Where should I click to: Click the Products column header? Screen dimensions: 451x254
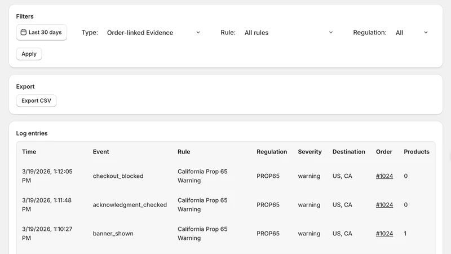[x=417, y=152]
